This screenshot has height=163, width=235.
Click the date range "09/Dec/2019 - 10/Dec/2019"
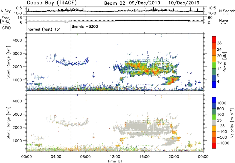[x=164, y=3]
